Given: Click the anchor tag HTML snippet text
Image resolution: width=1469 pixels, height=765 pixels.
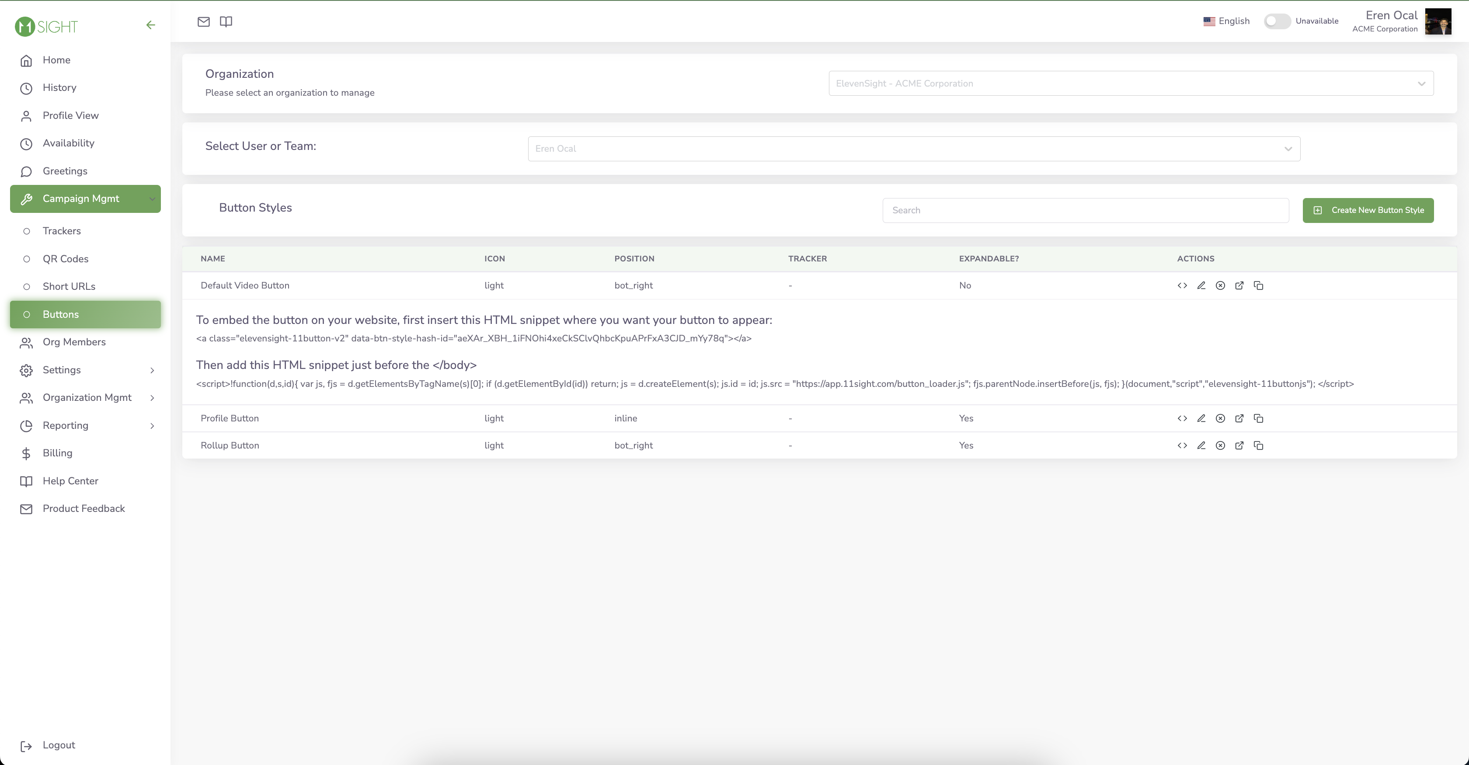Looking at the screenshot, I should click(473, 339).
